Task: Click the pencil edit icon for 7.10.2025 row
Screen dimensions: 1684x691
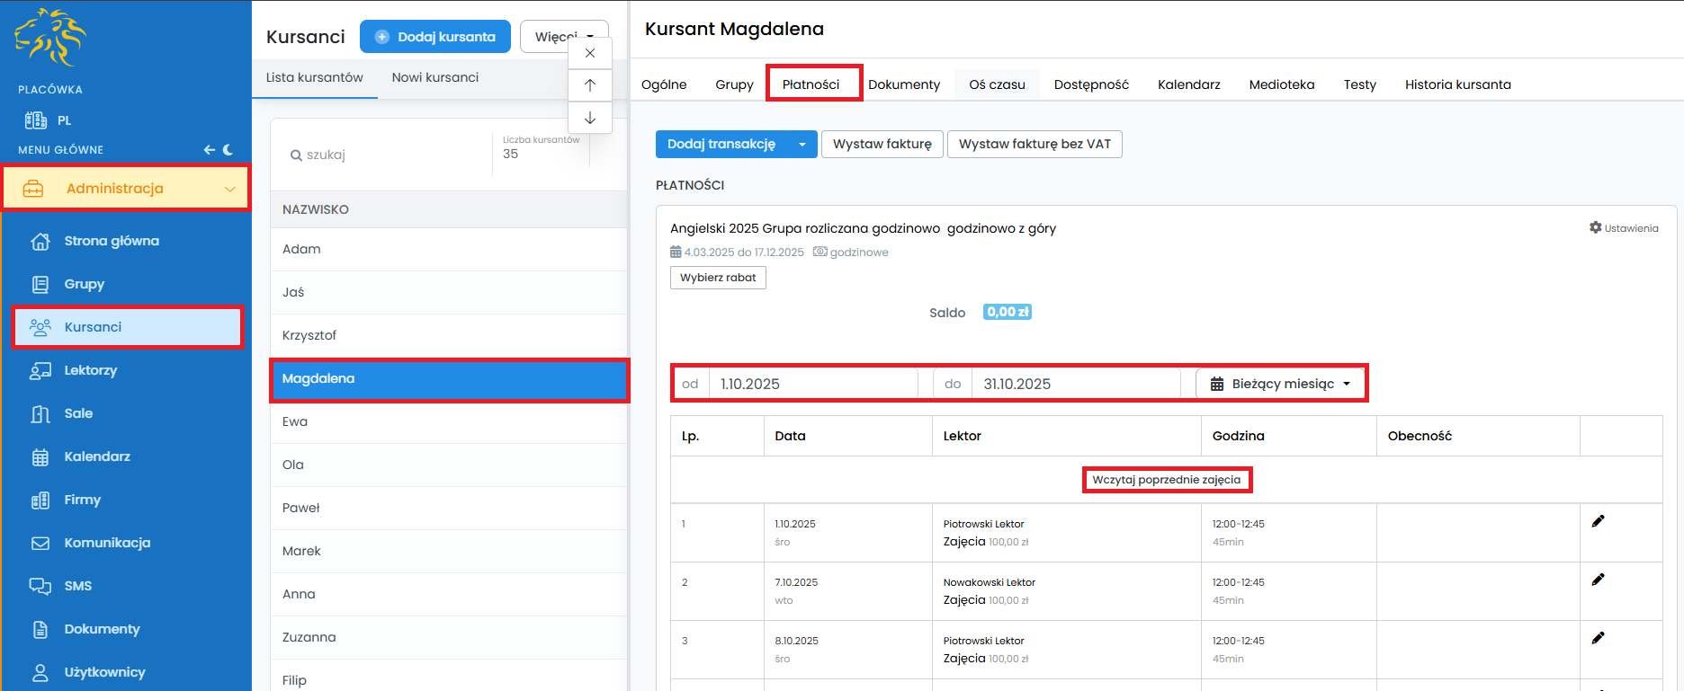Action: (1598, 580)
